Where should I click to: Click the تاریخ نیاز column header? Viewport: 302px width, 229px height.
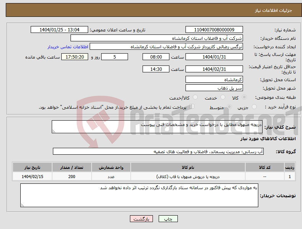(x=32, y=167)
